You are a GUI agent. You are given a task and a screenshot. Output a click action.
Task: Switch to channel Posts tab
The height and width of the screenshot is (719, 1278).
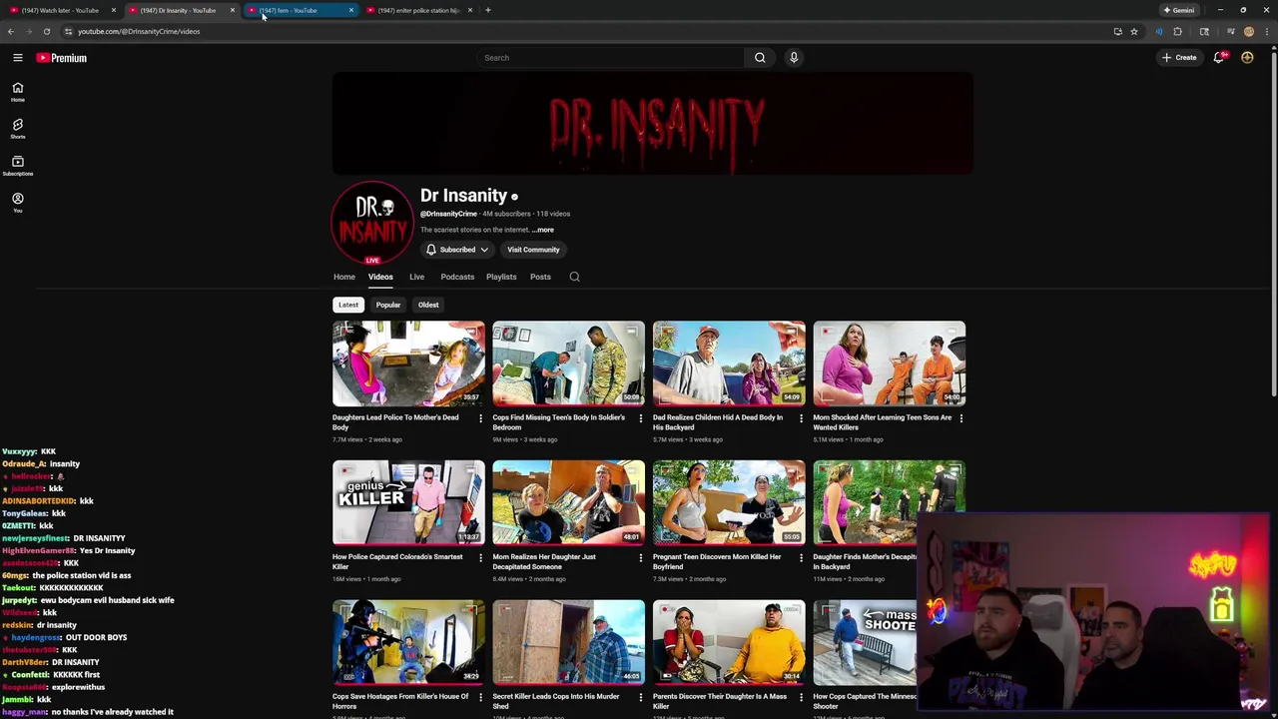pos(540,277)
